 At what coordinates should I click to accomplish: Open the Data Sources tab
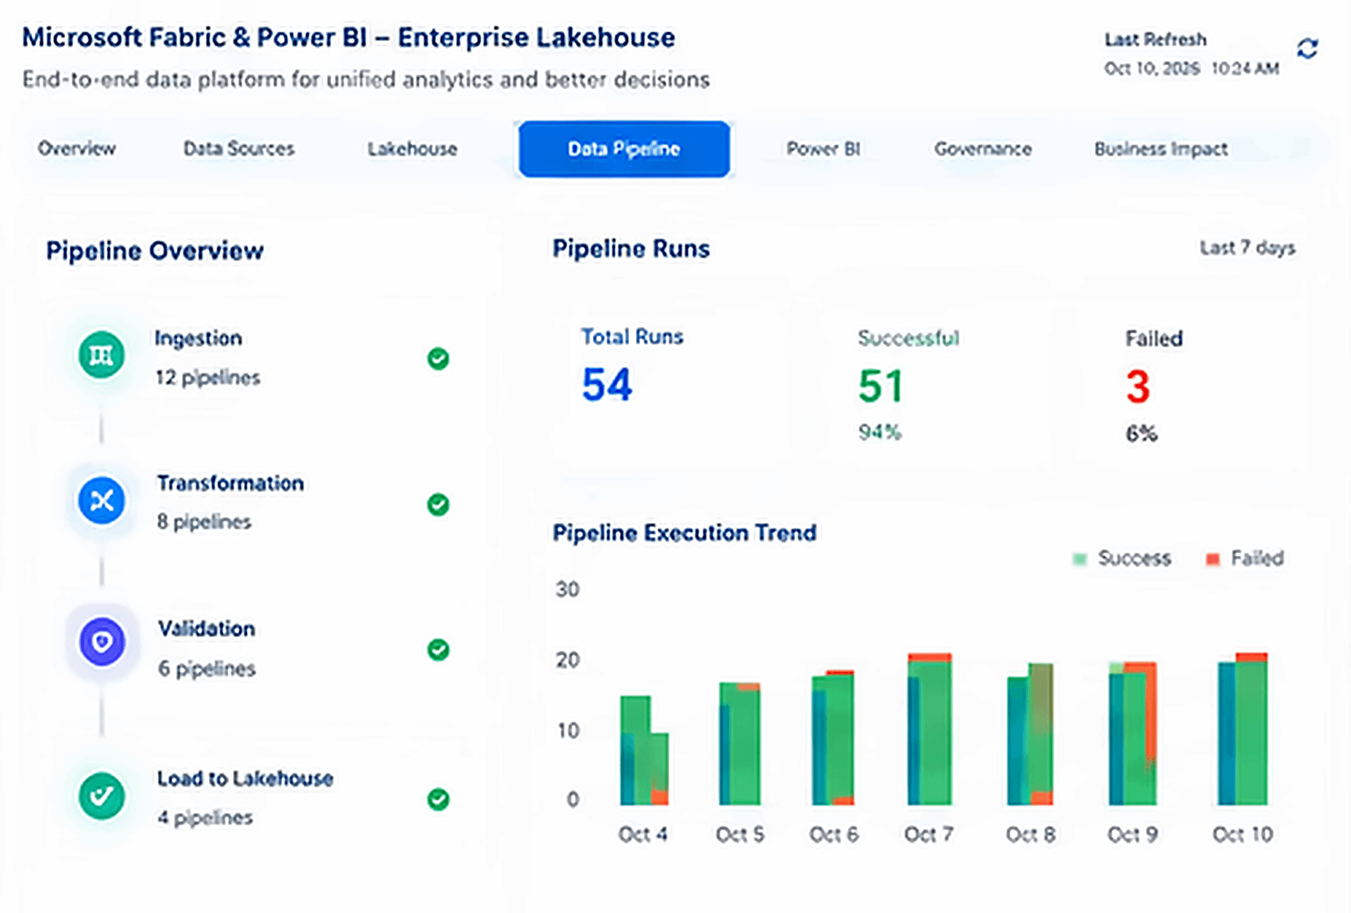pyautogui.click(x=239, y=148)
